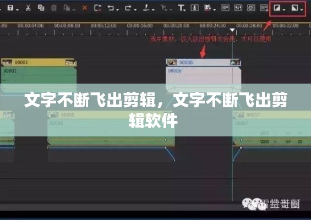Open the audio mixer sliders icon
Screen dimensions: 311x220
[x=238, y=8]
